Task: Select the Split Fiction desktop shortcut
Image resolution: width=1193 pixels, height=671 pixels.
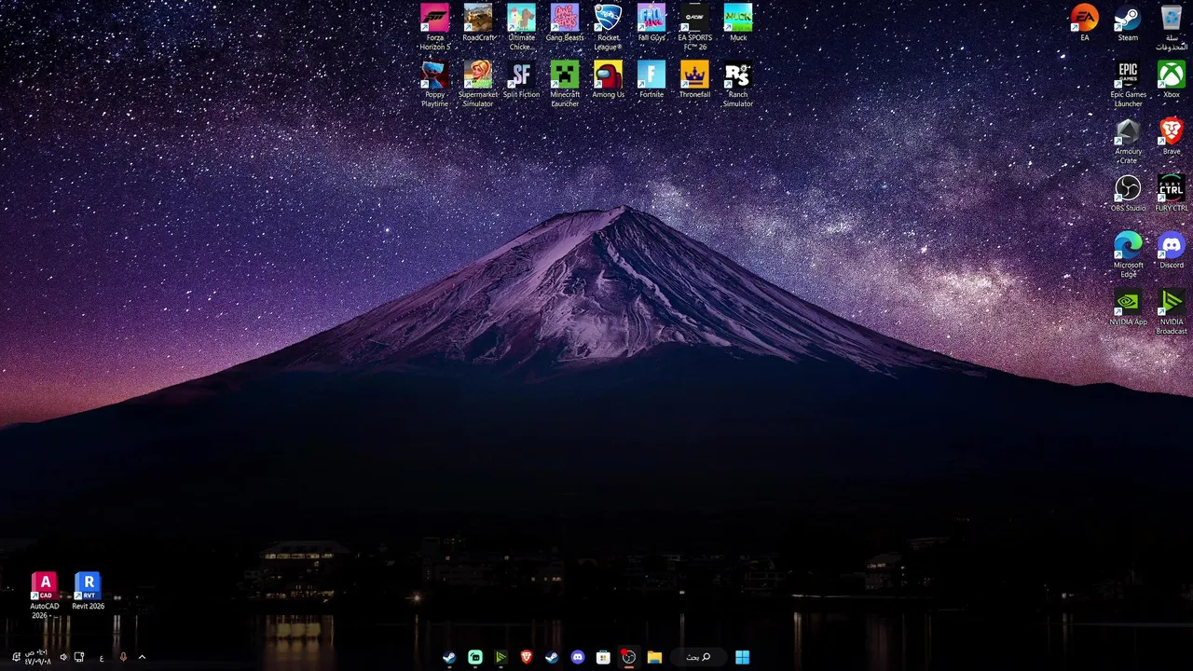Action: (521, 80)
